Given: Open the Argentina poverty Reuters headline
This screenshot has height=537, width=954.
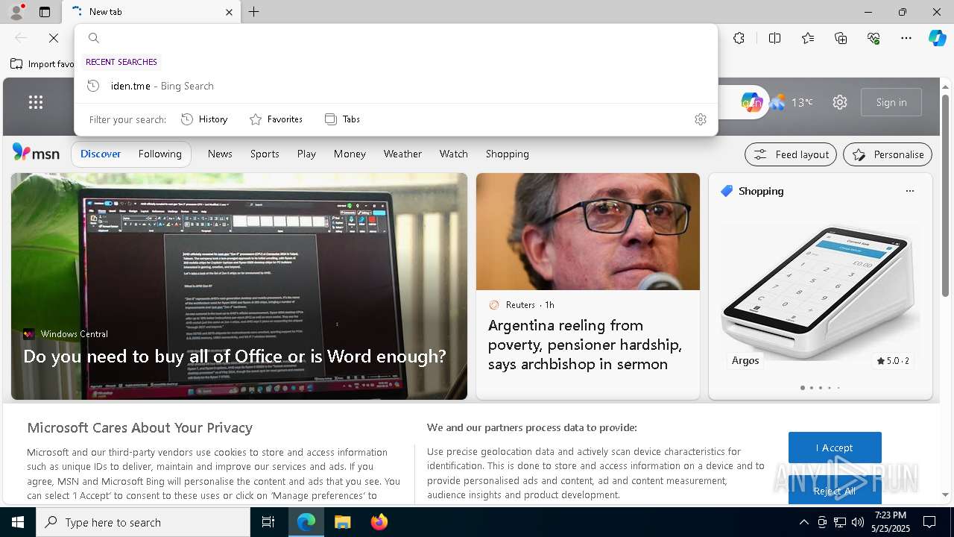Looking at the screenshot, I should 585,345.
